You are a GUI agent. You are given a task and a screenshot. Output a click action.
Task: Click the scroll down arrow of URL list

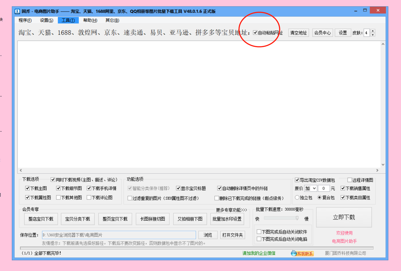click(x=383, y=165)
